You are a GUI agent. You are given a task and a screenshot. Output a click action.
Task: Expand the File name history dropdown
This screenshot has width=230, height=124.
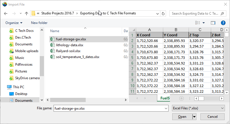[x=165, y=108]
